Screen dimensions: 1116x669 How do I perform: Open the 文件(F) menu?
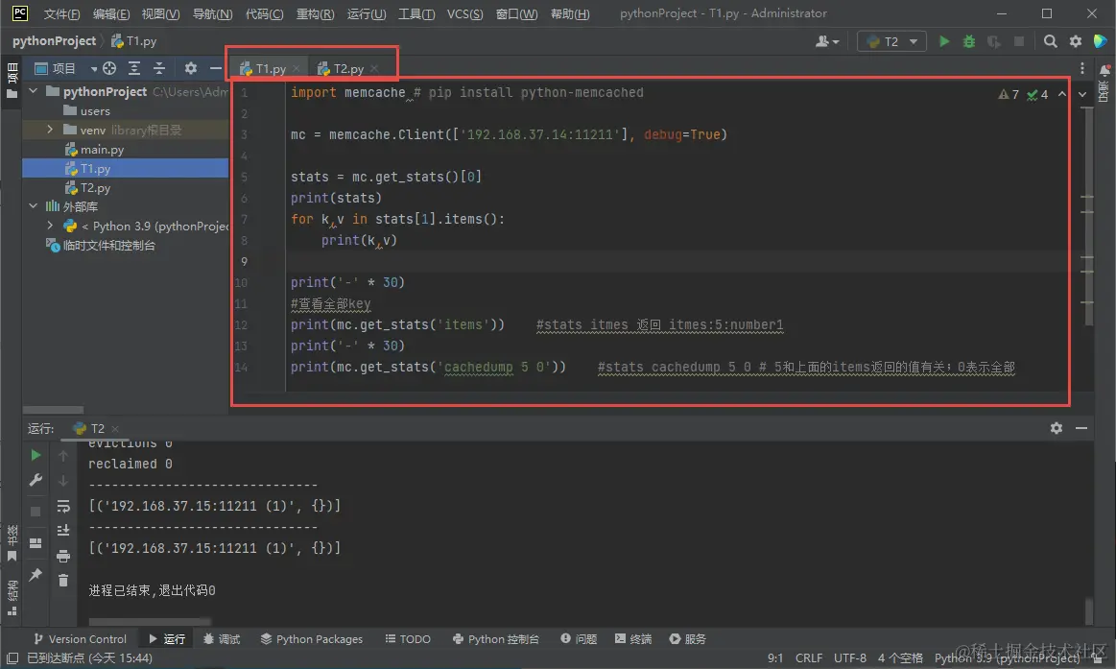click(61, 13)
